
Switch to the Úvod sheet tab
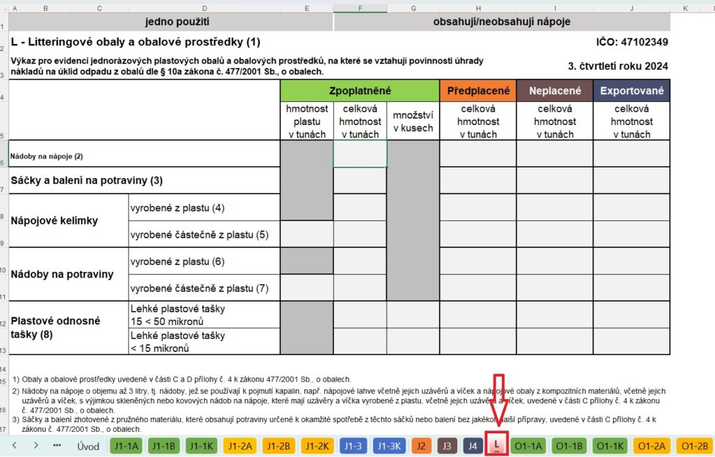88,445
